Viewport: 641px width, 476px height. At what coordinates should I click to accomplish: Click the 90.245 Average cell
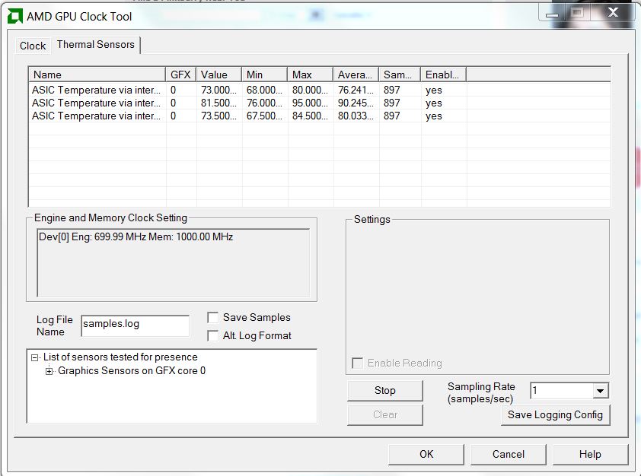356,103
